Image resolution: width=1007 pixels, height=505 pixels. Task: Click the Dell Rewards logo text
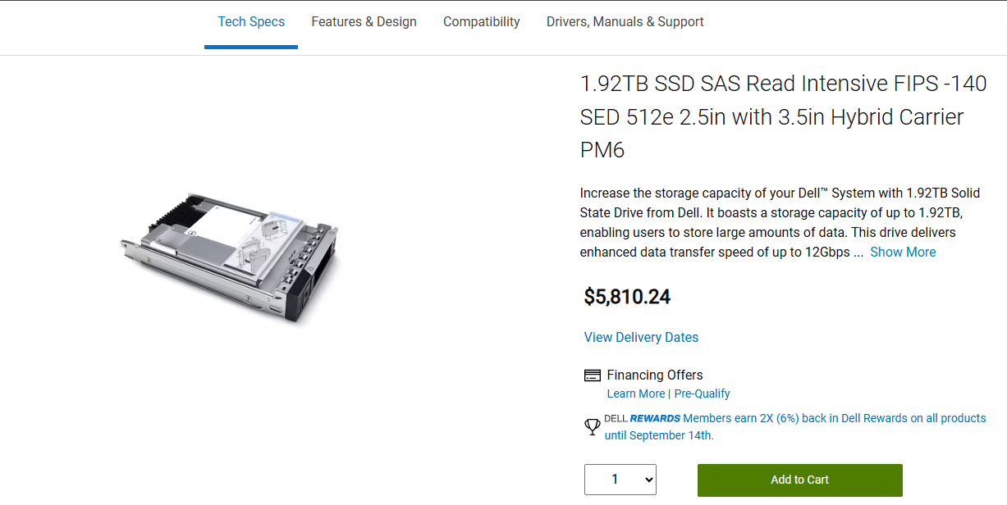643,418
